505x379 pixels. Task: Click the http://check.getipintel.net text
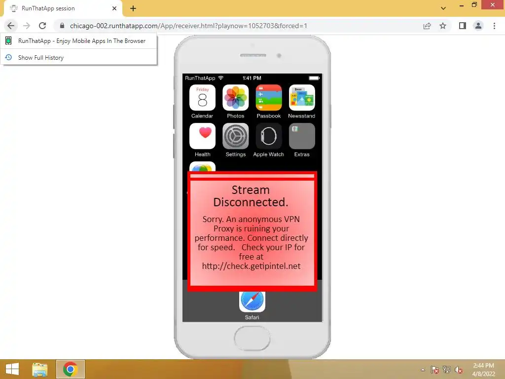pos(251,266)
